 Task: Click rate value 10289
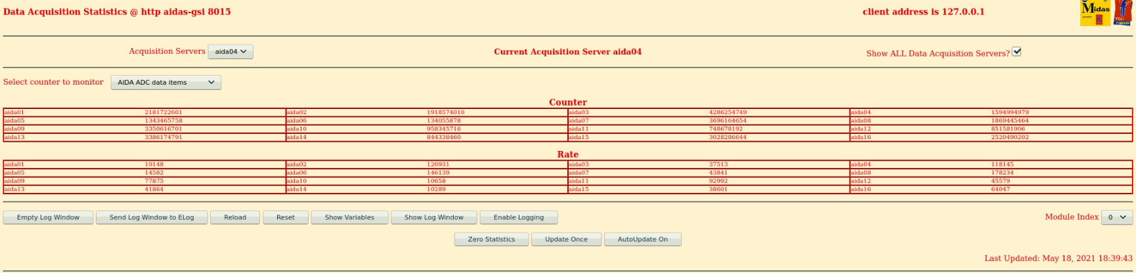436,189
